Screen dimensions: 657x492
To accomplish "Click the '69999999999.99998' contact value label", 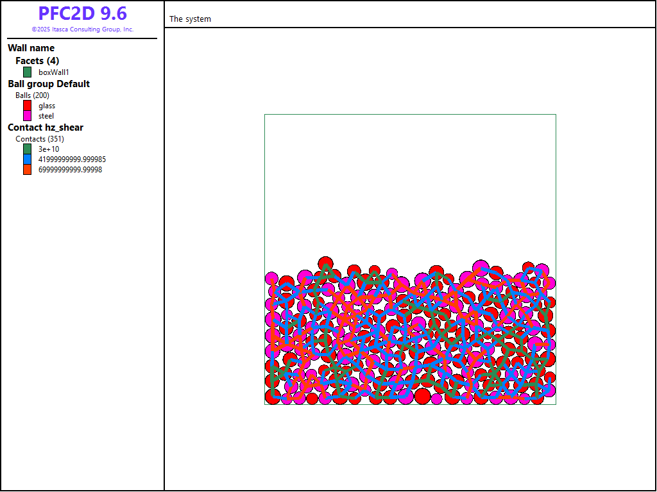I will point(70,170).
